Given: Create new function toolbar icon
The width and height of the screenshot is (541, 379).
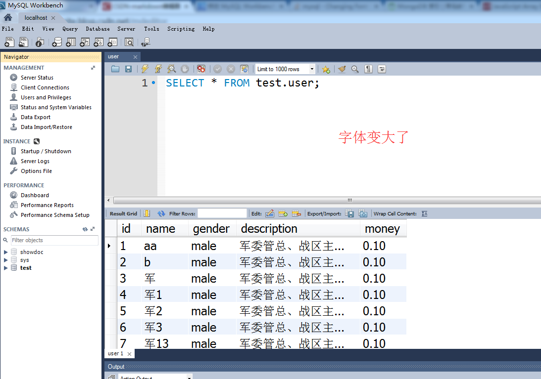Looking at the screenshot, I should click(112, 42).
